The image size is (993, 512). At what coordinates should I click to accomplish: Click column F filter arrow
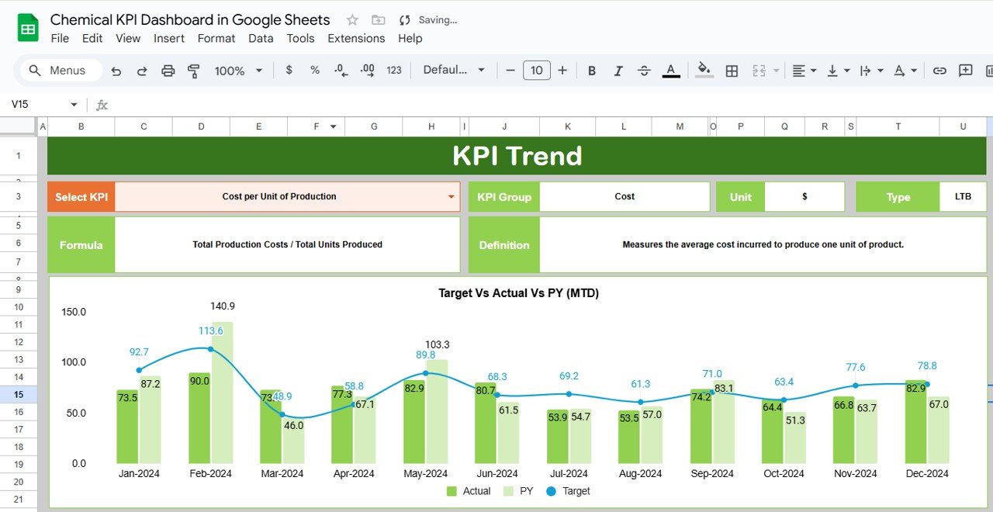click(334, 126)
